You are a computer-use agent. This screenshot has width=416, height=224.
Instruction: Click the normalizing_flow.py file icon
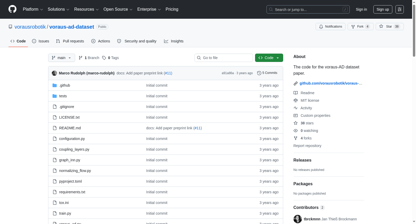tap(55, 171)
